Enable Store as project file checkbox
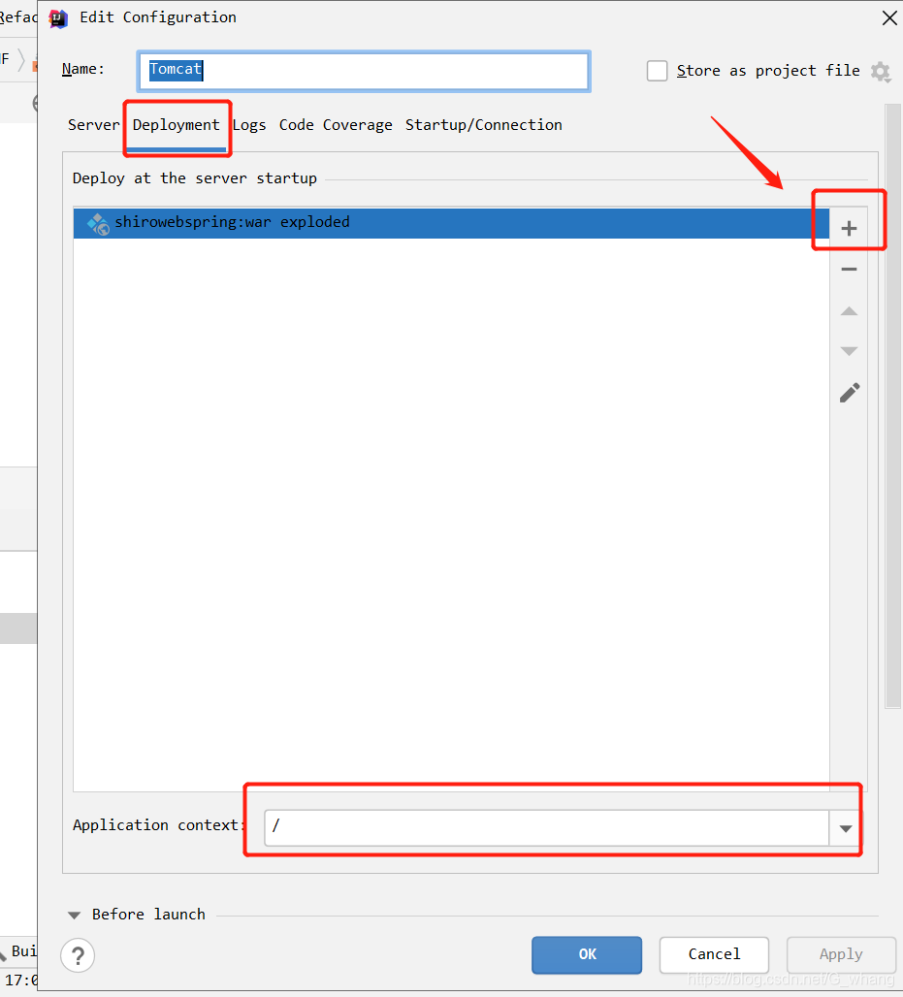Screen dimensions: 903x997 tap(657, 71)
